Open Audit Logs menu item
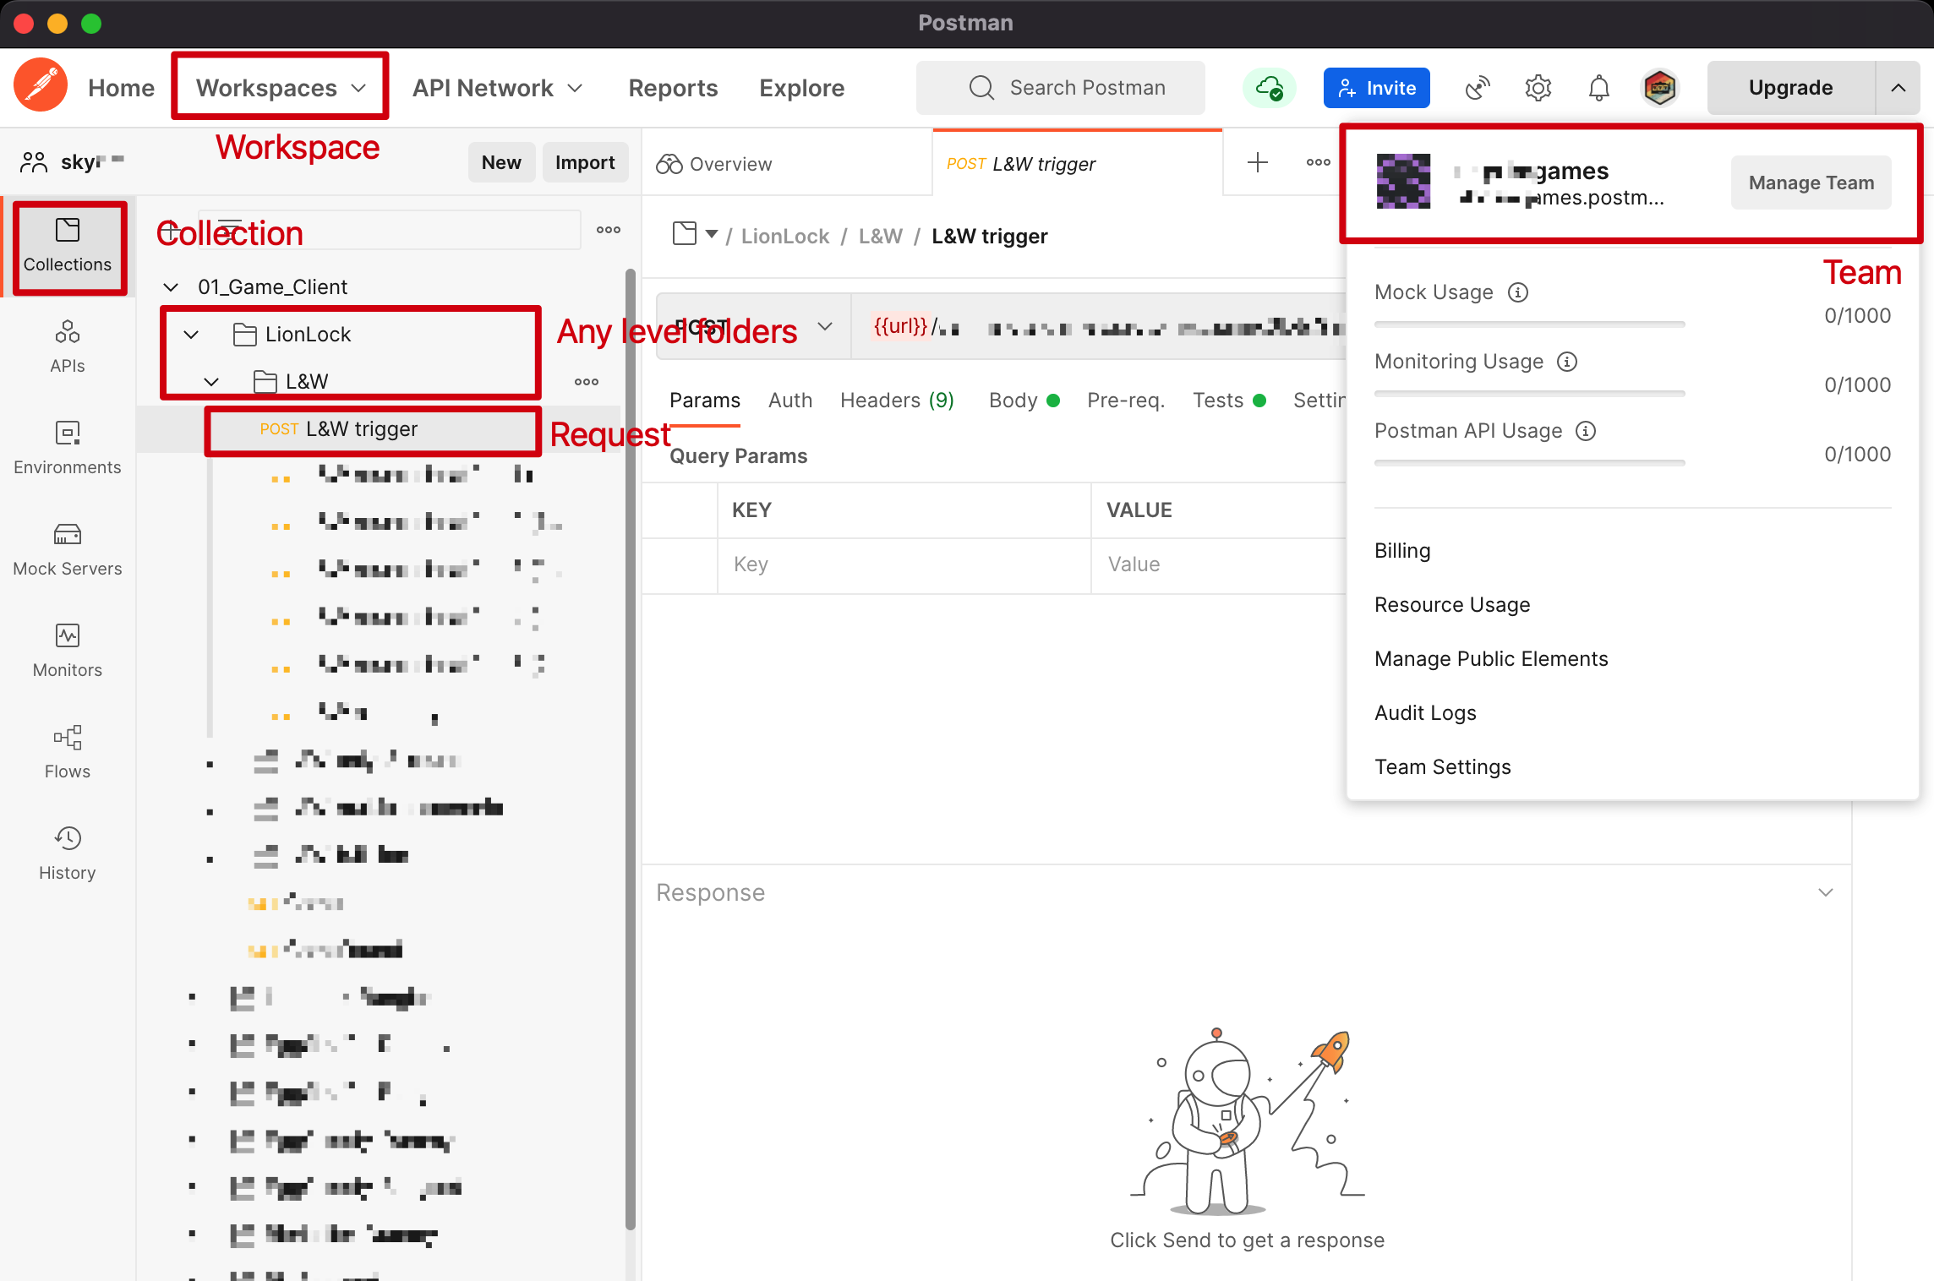1934x1281 pixels. tap(1425, 713)
